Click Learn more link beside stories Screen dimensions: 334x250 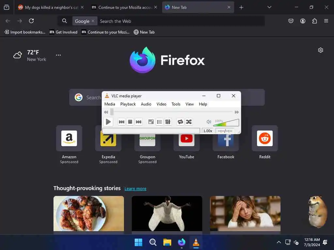click(x=135, y=188)
